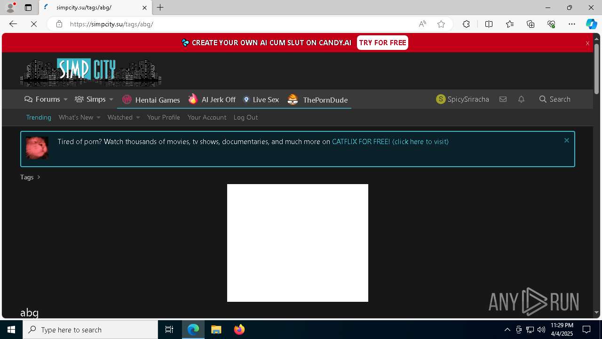Open Live Sex link
The image size is (602, 339).
(x=261, y=99)
